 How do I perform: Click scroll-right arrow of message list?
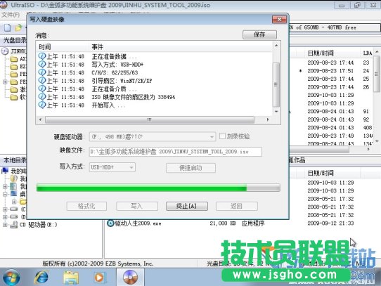click(268, 119)
